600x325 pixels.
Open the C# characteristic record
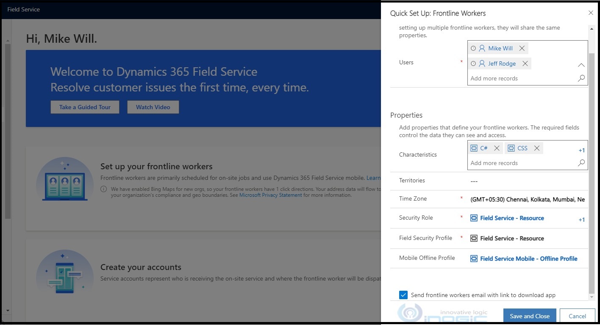coord(484,148)
